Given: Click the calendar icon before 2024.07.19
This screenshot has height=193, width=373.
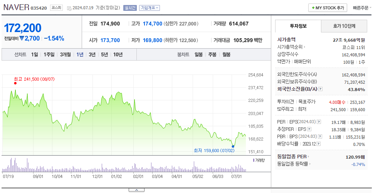Looking at the screenshot, I should click(69, 8).
